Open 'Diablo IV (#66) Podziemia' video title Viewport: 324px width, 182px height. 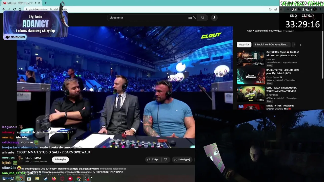point(280,107)
